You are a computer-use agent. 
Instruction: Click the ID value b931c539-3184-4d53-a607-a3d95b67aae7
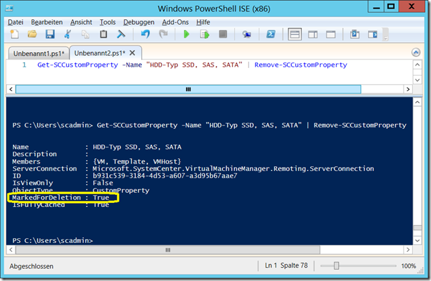(165, 176)
